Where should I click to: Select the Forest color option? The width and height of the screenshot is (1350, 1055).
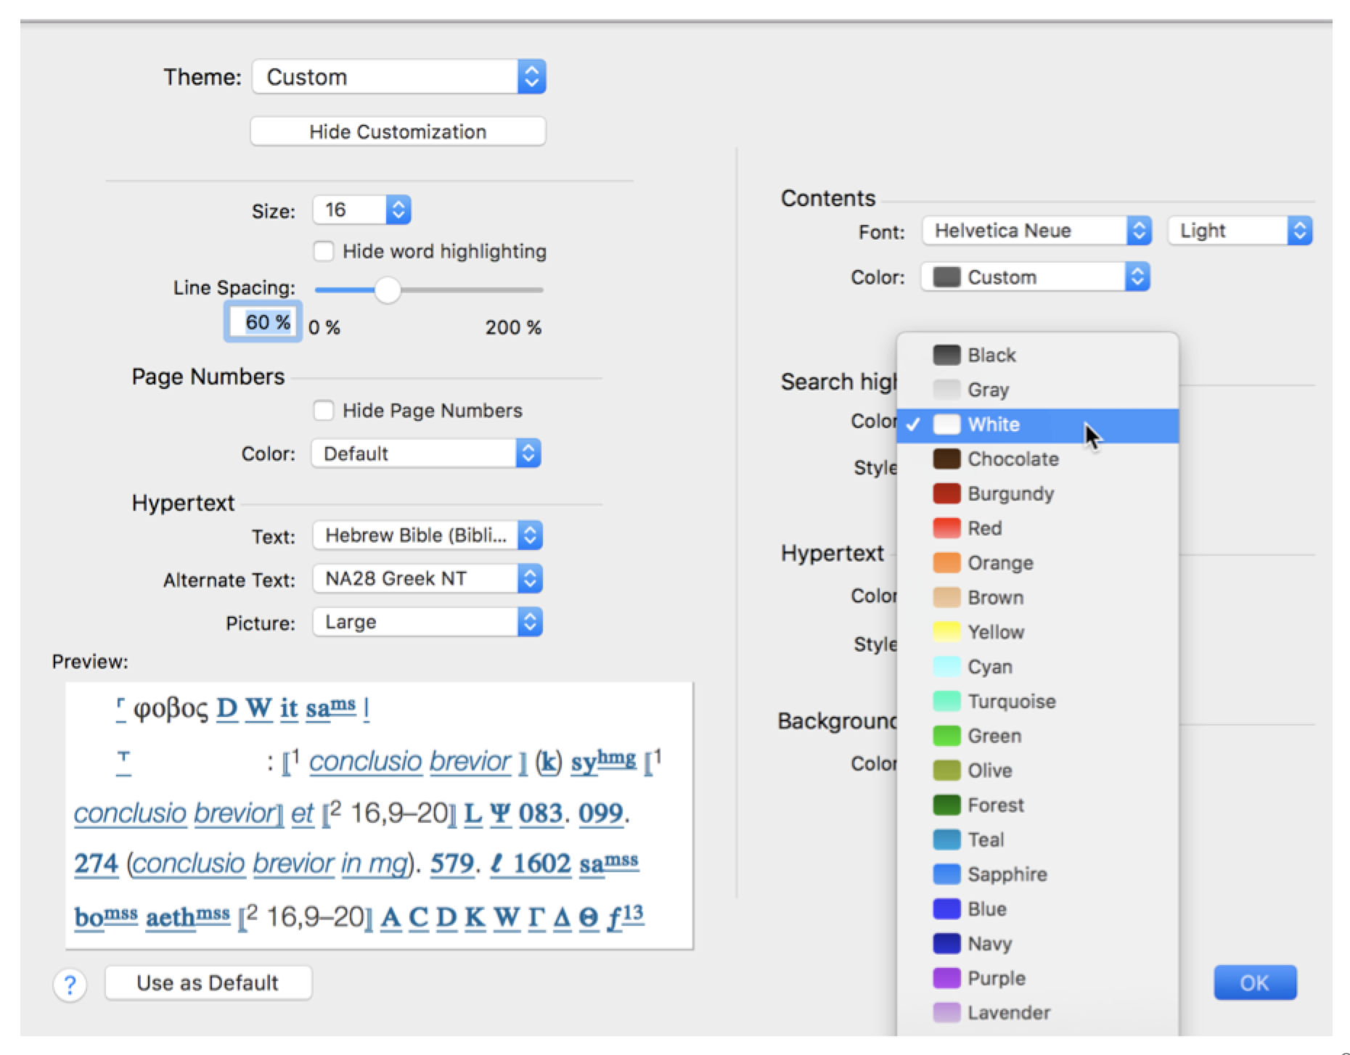pos(995,805)
